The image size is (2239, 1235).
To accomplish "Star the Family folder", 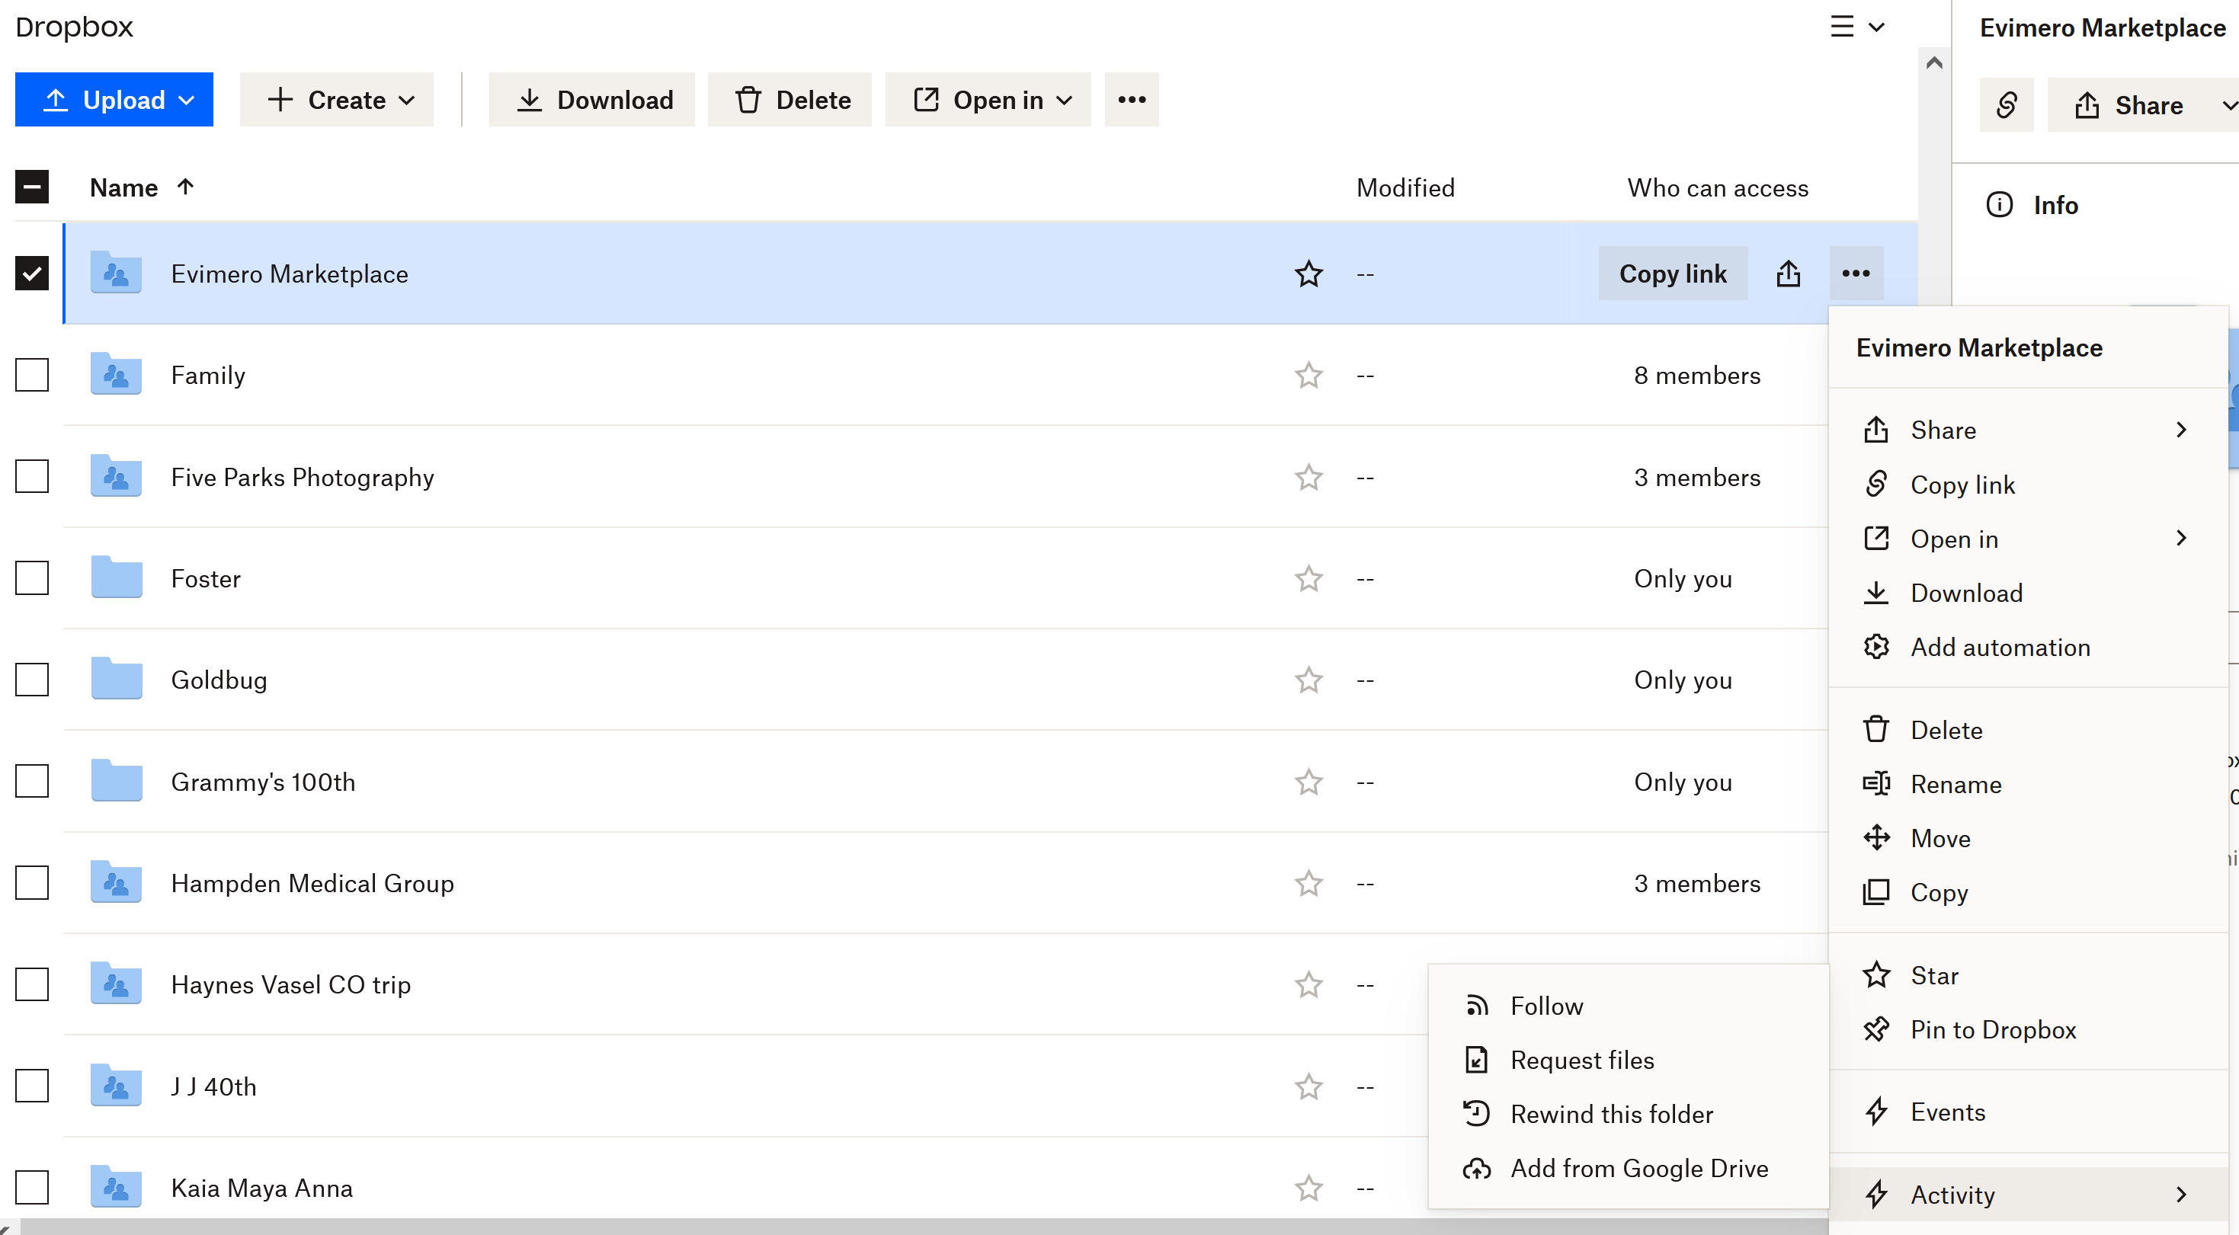I will click(x=1308, y=376).
